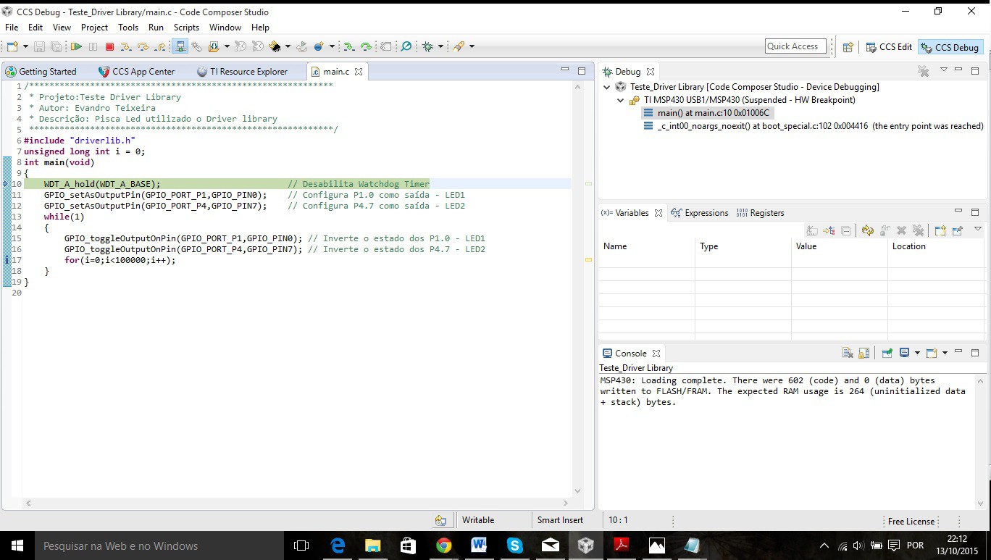Click the New file toolbar icon

coord(12,46)
